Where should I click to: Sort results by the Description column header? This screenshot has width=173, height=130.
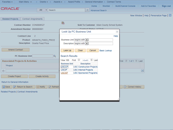(85, 64)
